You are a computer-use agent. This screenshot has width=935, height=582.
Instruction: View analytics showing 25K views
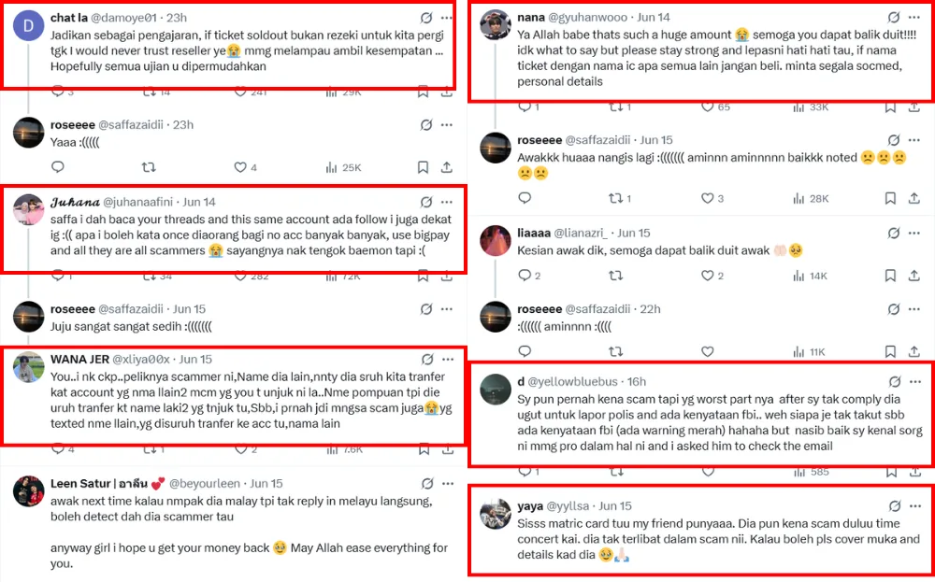click(342, 167)
